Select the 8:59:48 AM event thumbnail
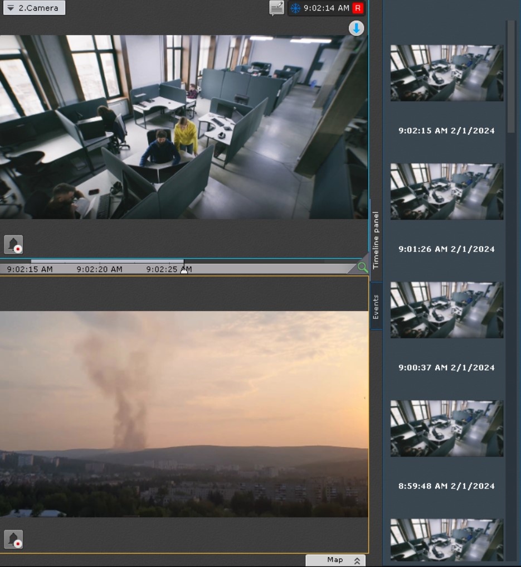The image size is (521, 567). pyautogui.click(x=446, y=428)
